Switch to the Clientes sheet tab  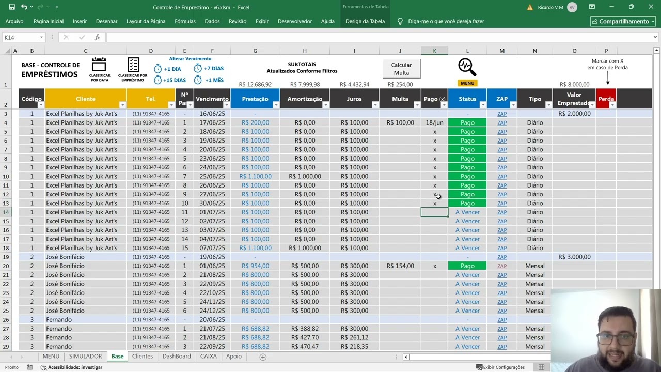pos(143,357)
